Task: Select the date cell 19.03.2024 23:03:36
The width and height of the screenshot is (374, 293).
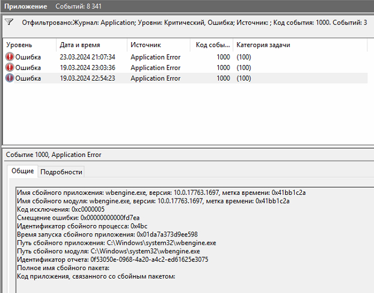Action: [87, 67]
